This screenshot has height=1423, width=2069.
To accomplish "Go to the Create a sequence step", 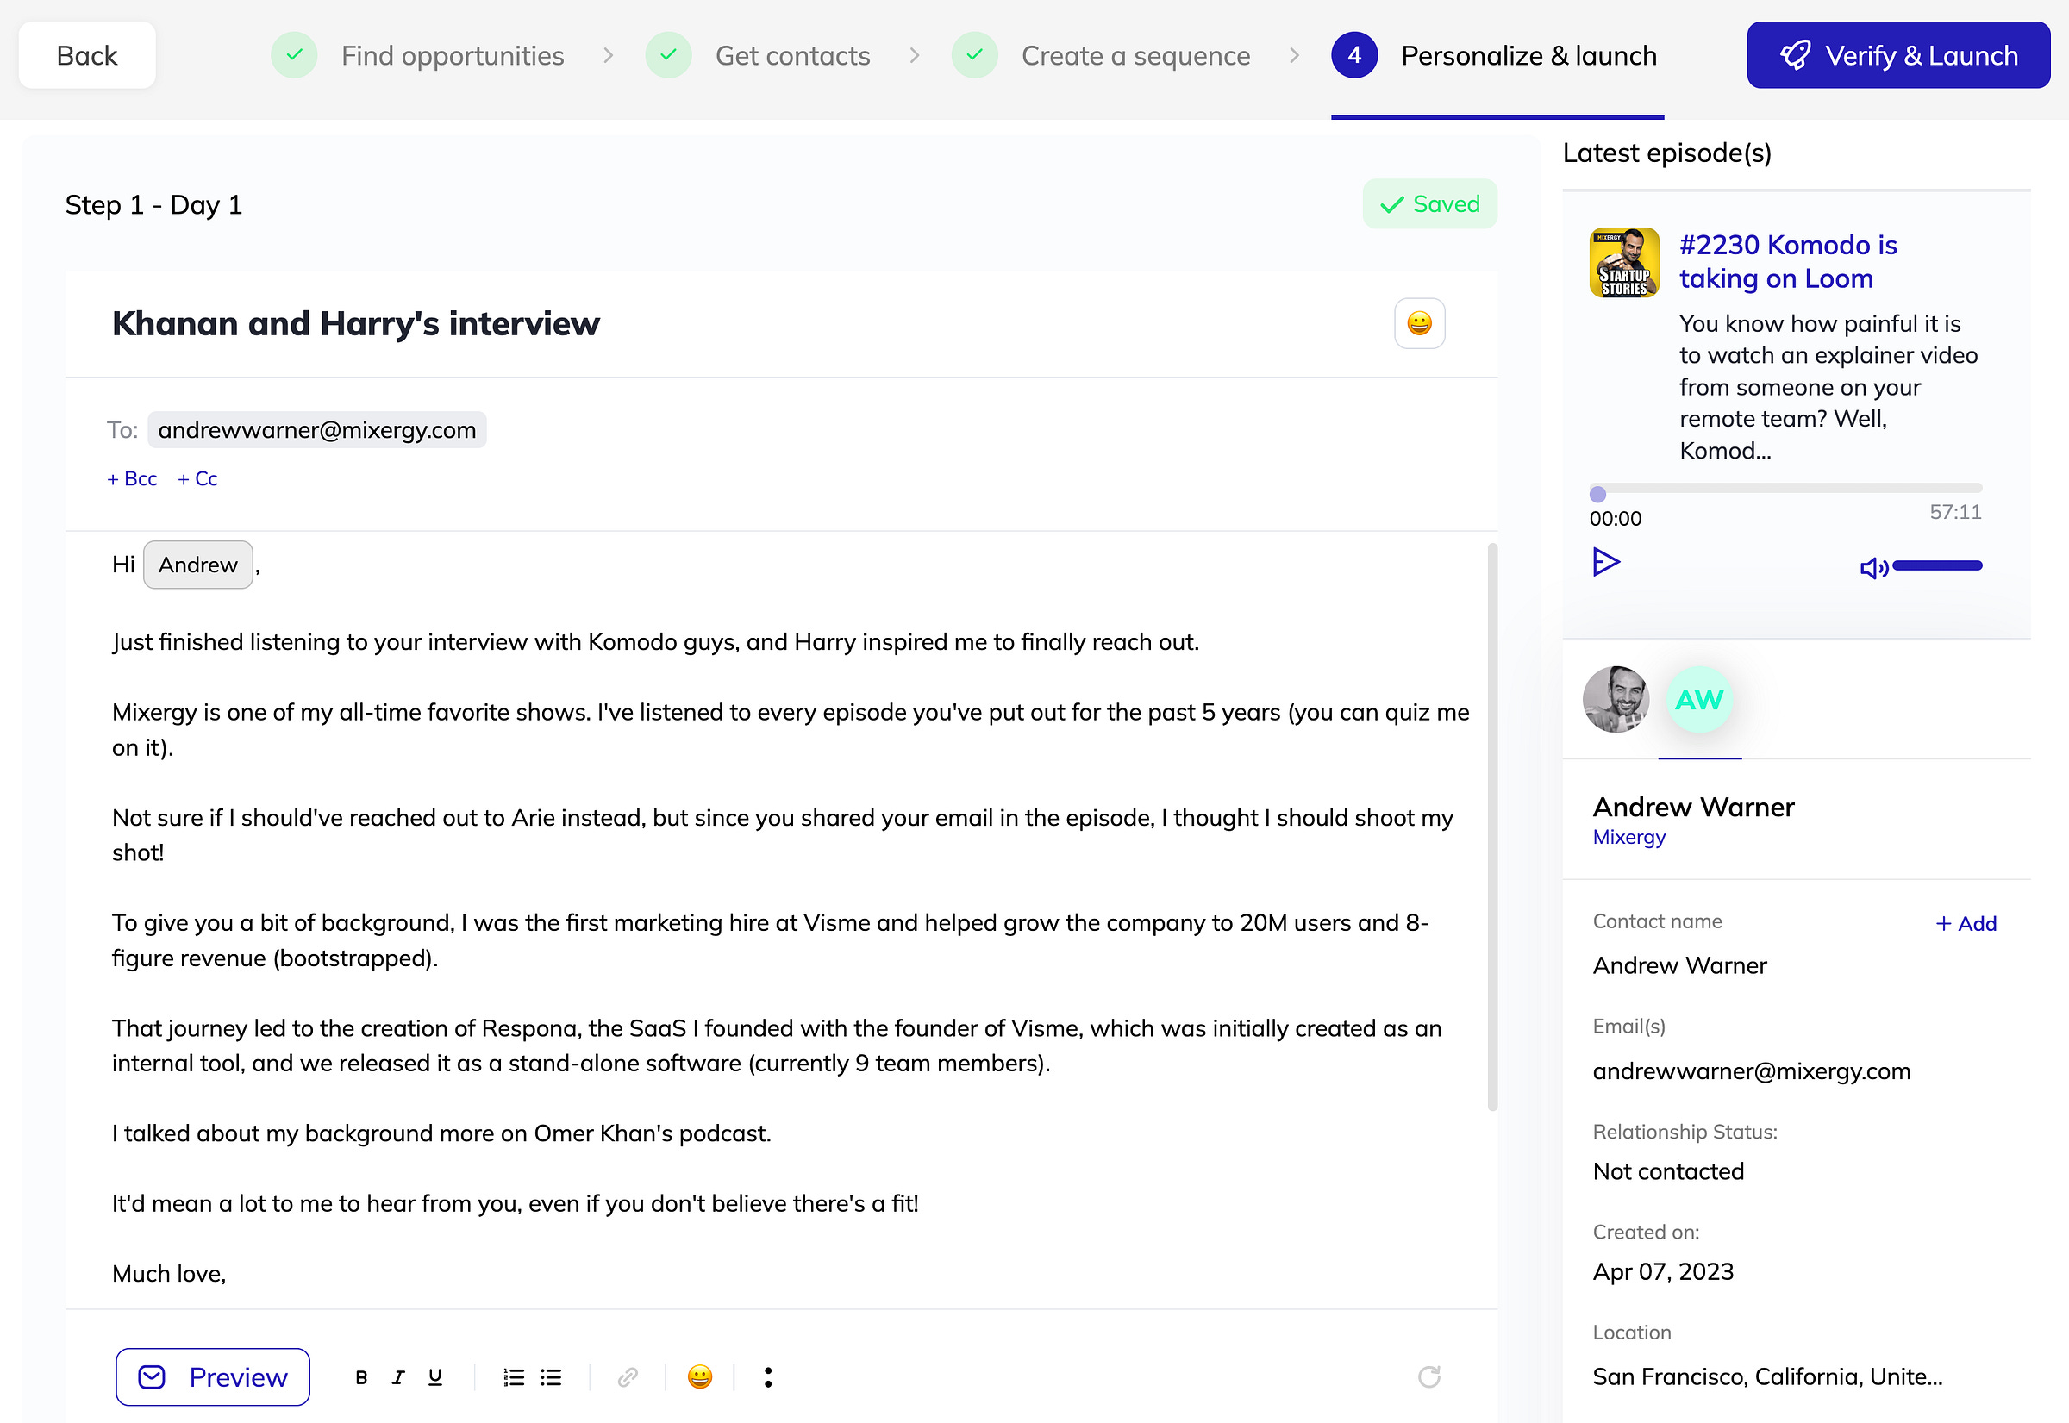I will click(1102, 55).
